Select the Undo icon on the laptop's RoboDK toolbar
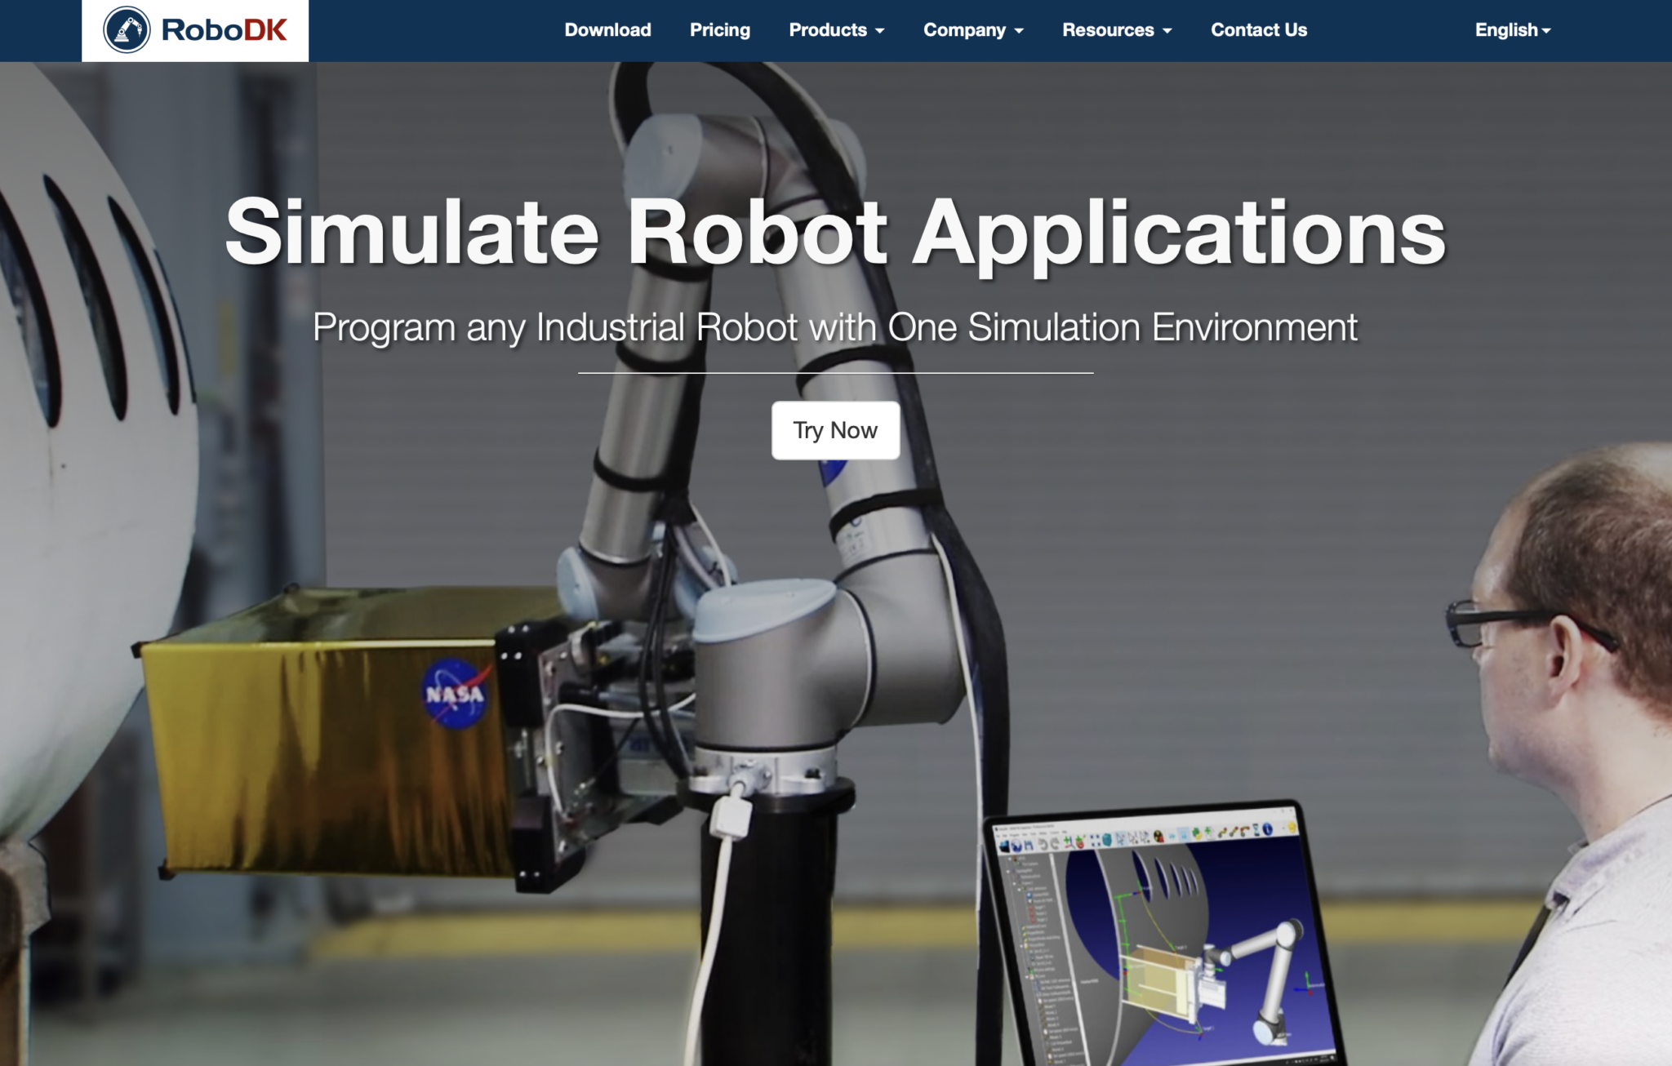The image size is (1672, 1066). pos(1044,845)
